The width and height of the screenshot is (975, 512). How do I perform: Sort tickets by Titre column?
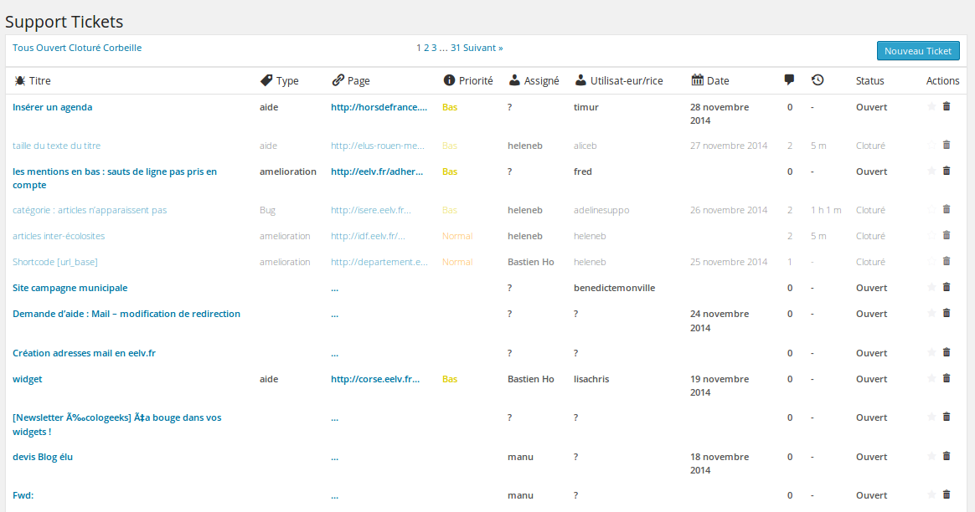[x=39, y=81]
